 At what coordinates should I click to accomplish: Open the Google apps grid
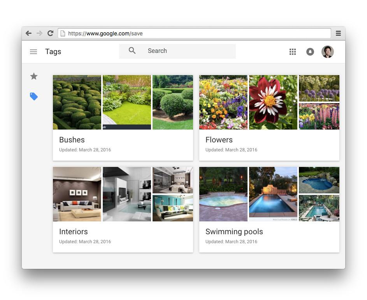293,51
